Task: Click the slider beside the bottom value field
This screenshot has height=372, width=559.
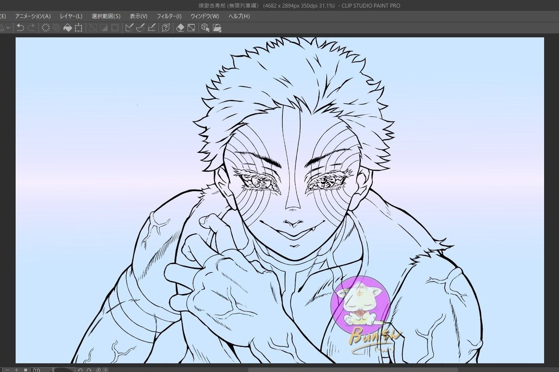Action: click(64, 370)
